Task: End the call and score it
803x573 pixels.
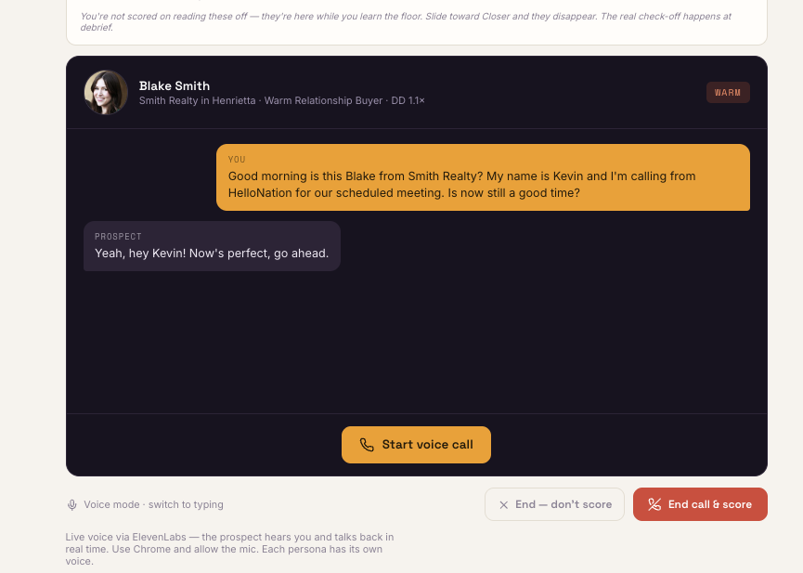Action: tap(700, 504)
